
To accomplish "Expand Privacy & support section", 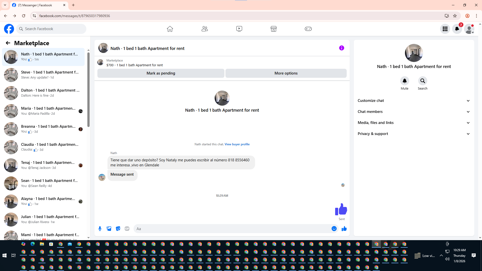I will tap(414, 134).
